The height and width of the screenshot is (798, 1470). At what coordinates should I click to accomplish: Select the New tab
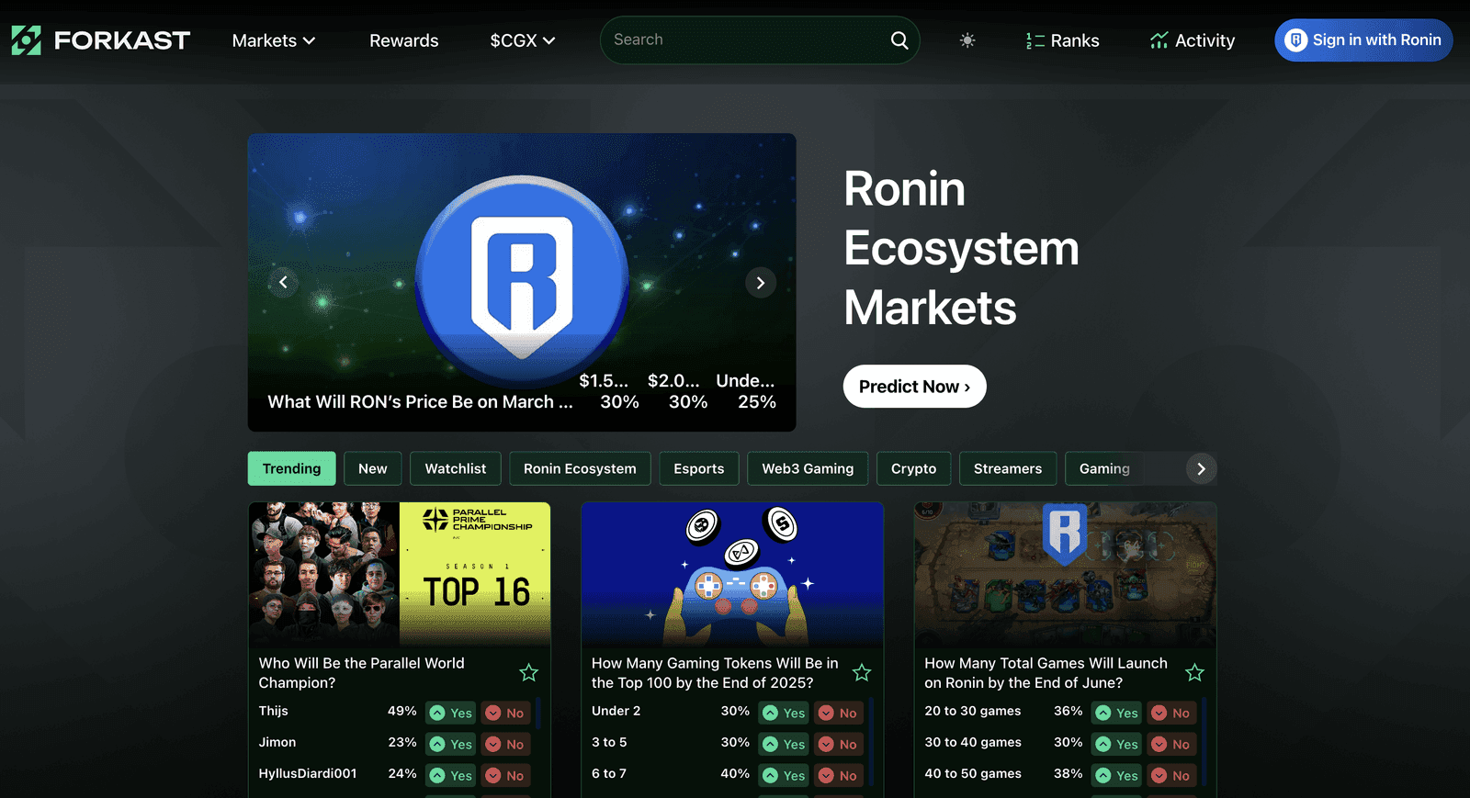coord(372,468)
